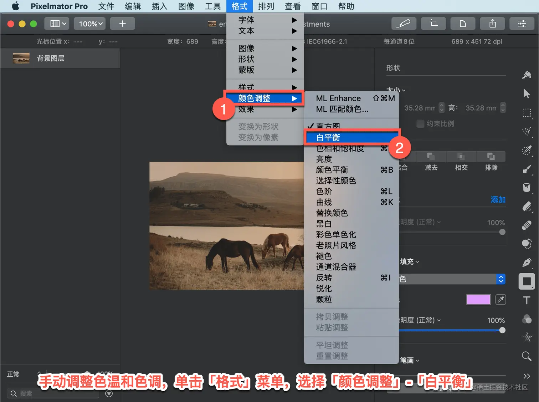Viewport: 539px width, 402px height.
Task: Click the document page toolbar button
Action: 463,24
